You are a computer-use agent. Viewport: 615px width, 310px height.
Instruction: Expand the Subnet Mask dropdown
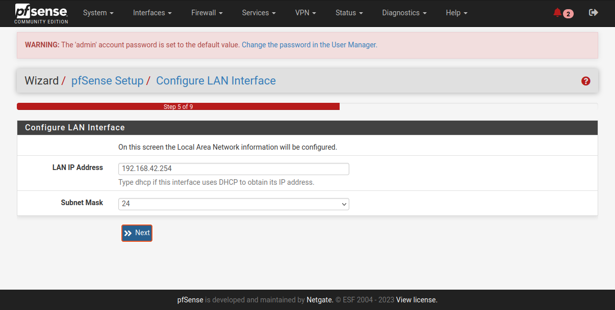[x=234, y=204]
